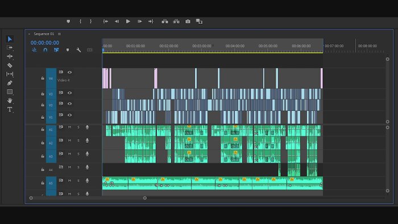Select the Rectangle shape tool
Image resolution: width=398 pixels, height=224 pixels.
[x=10, y=92]
